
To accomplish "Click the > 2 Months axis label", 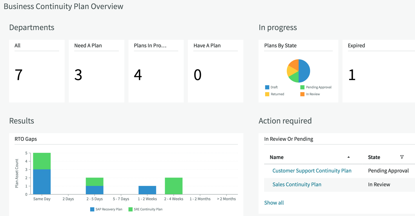I will pyautogui.click(x=226, y=199).
